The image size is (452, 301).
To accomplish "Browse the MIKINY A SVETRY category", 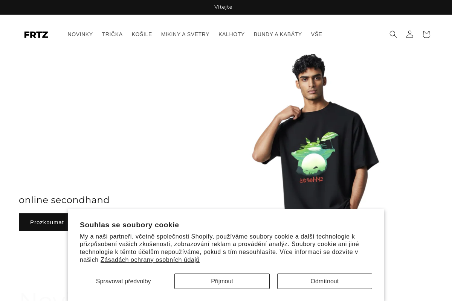I will pyautogui.click(x=185, y=34).
